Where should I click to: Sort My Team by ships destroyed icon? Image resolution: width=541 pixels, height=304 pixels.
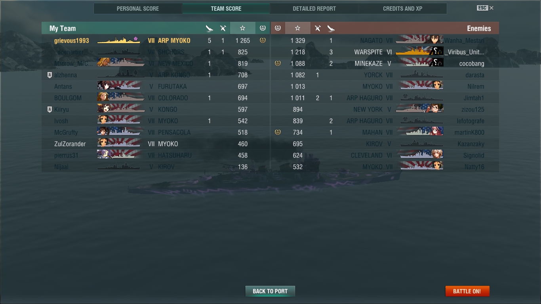pos(210,28)
